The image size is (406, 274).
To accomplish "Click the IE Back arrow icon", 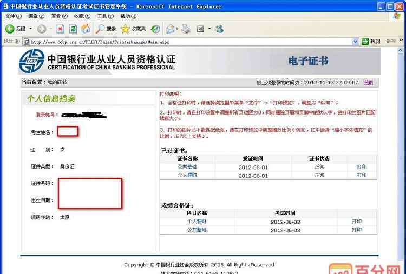I will (x=10, y=29).
